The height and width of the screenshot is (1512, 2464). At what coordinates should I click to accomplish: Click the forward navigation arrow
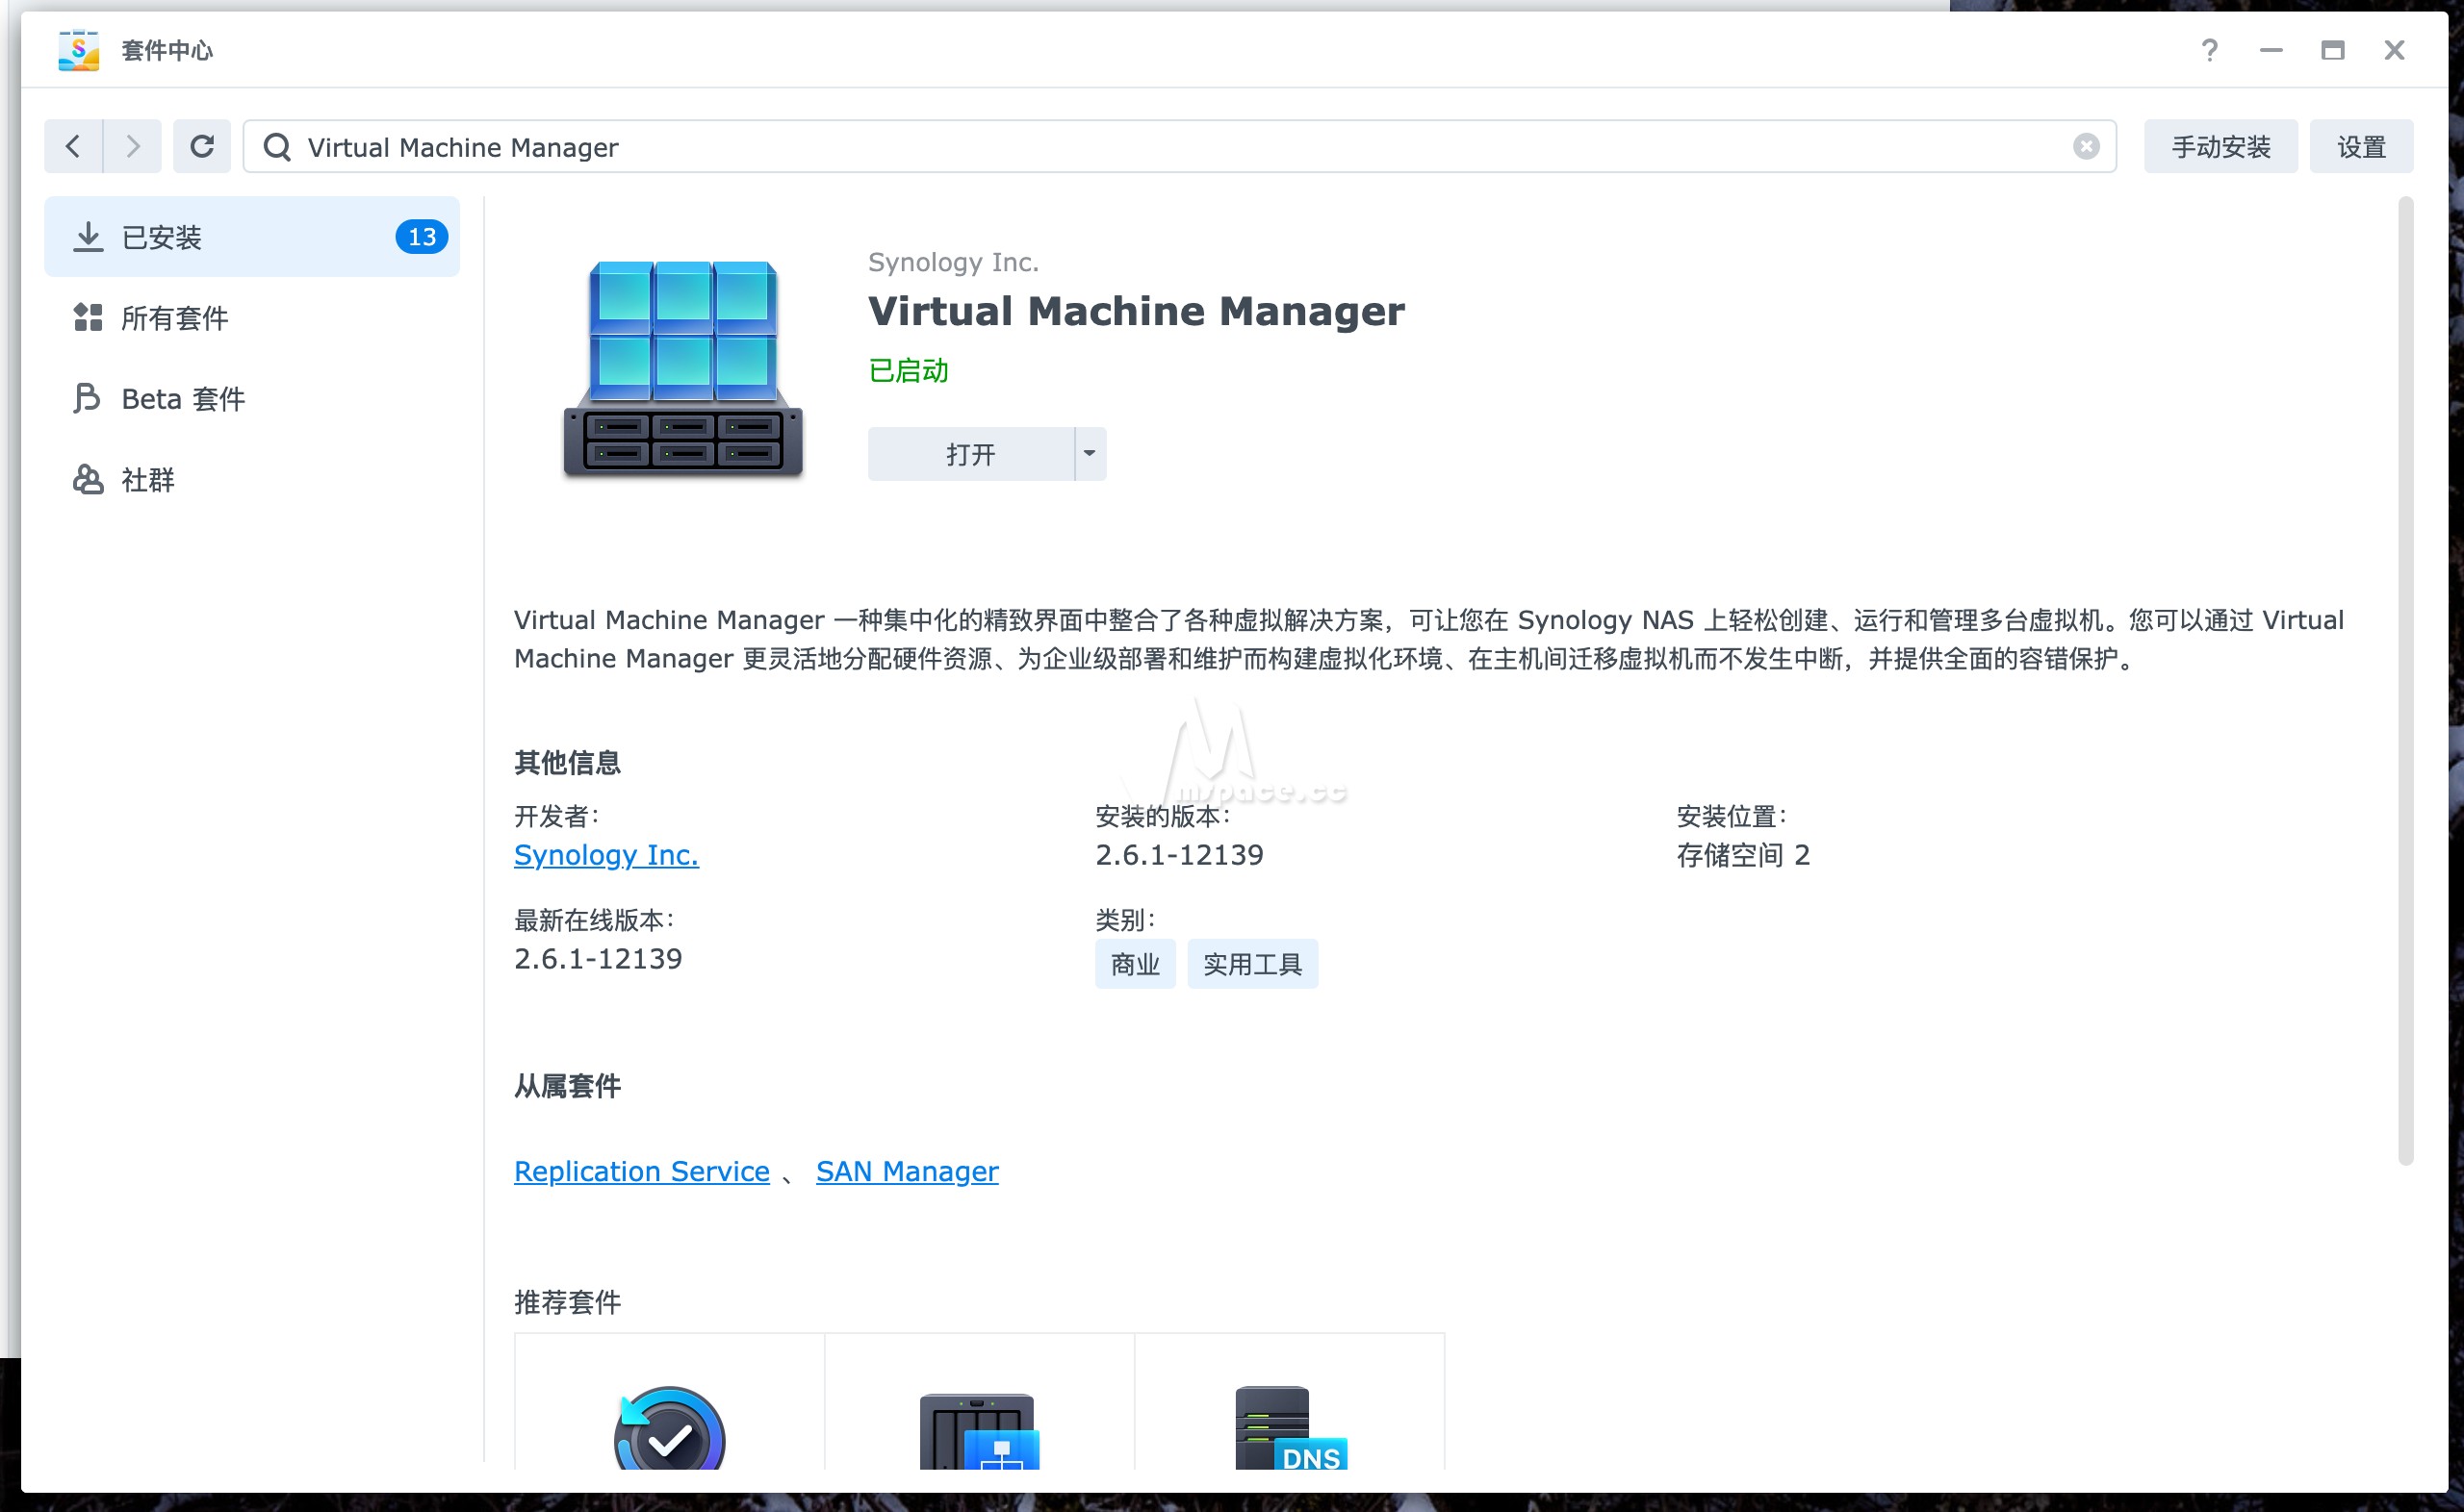click(132, 146)
